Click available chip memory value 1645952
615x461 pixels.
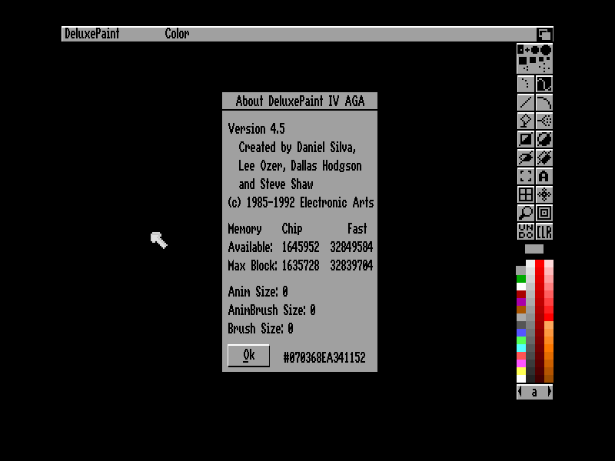click(301, 247)
